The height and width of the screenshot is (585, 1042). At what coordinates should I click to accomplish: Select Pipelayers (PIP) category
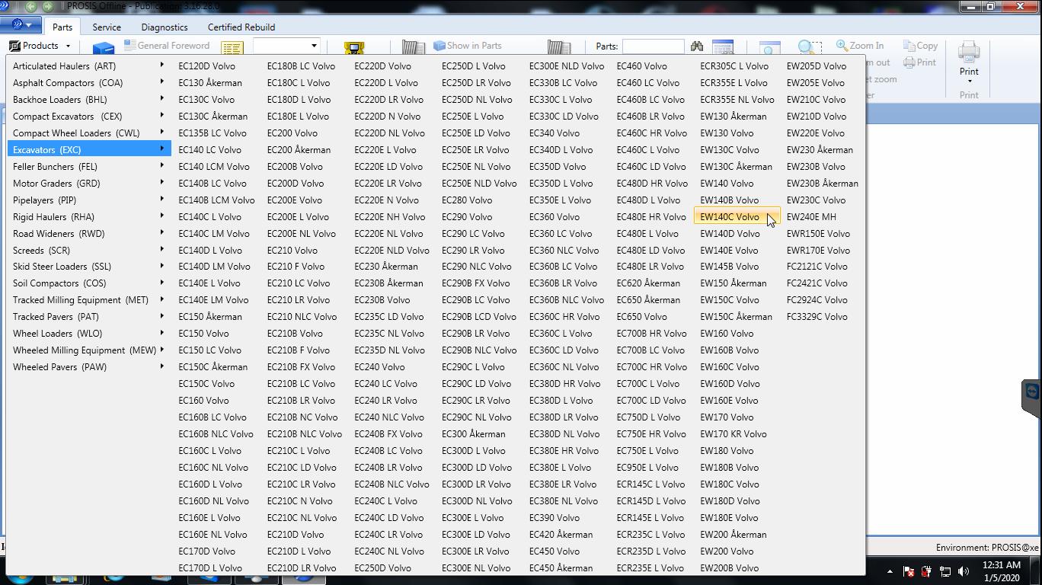pyautogui.click(x=89, y=200)
